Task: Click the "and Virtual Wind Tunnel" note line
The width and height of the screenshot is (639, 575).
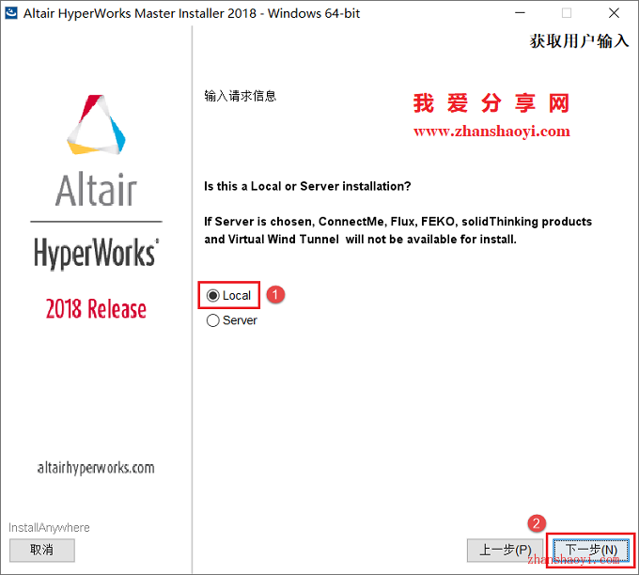Action: tap(360, 240)
